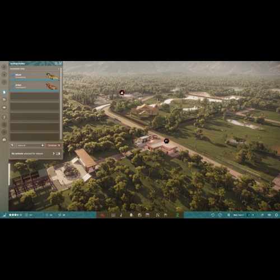Click the square notes icon below the help icon
Viewport: 280px width, 280px height.
point(4,125)
